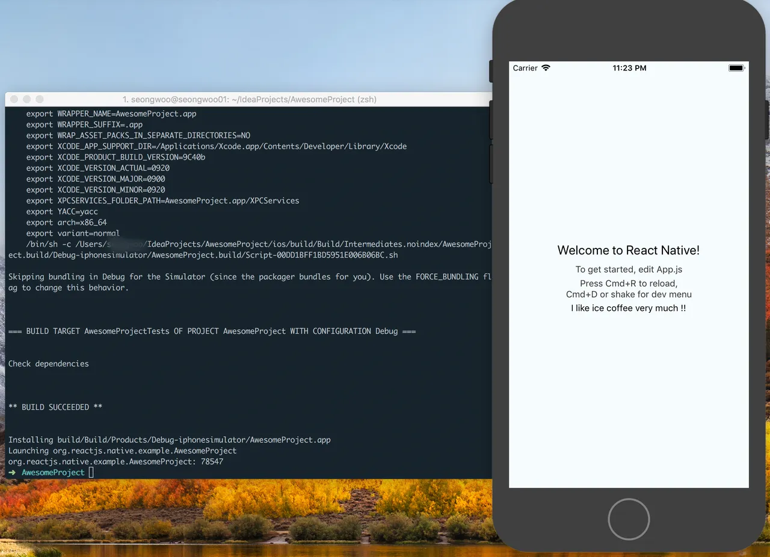The height and width of the screenshot is (557, 770).
Task: Click the '/bin/sh -c /Users' command line
Action: [x=259, y=244]
